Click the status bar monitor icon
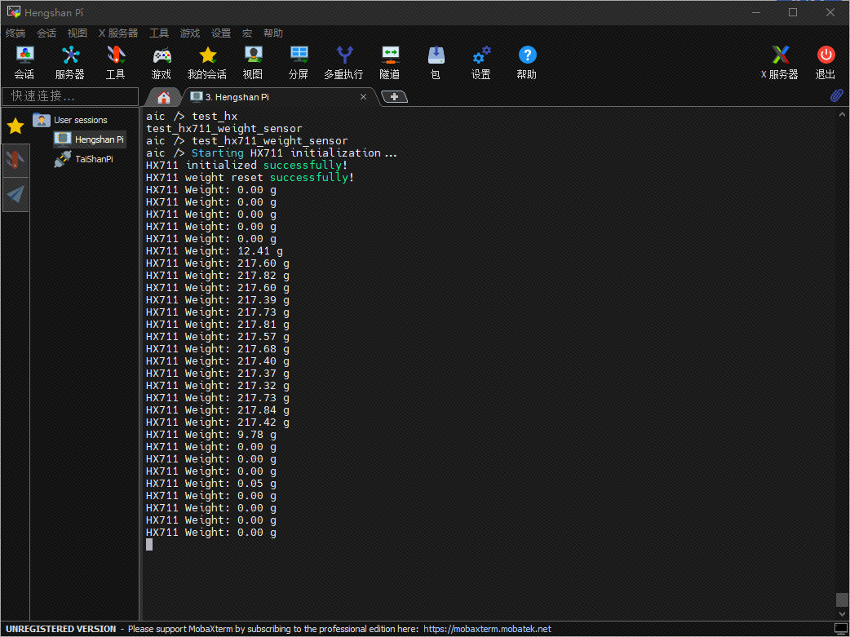This screenshot has width=850, height=637. pos(840,629)
